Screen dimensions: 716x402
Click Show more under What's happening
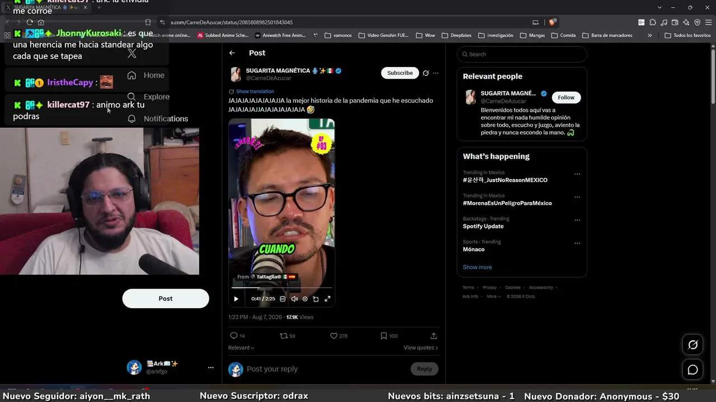tap(477, 267)
